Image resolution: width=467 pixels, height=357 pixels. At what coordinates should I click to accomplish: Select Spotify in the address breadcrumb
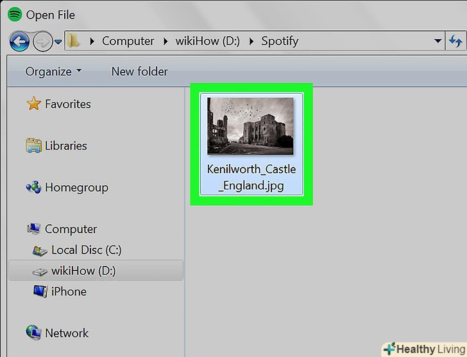click(x=280, y=41)
